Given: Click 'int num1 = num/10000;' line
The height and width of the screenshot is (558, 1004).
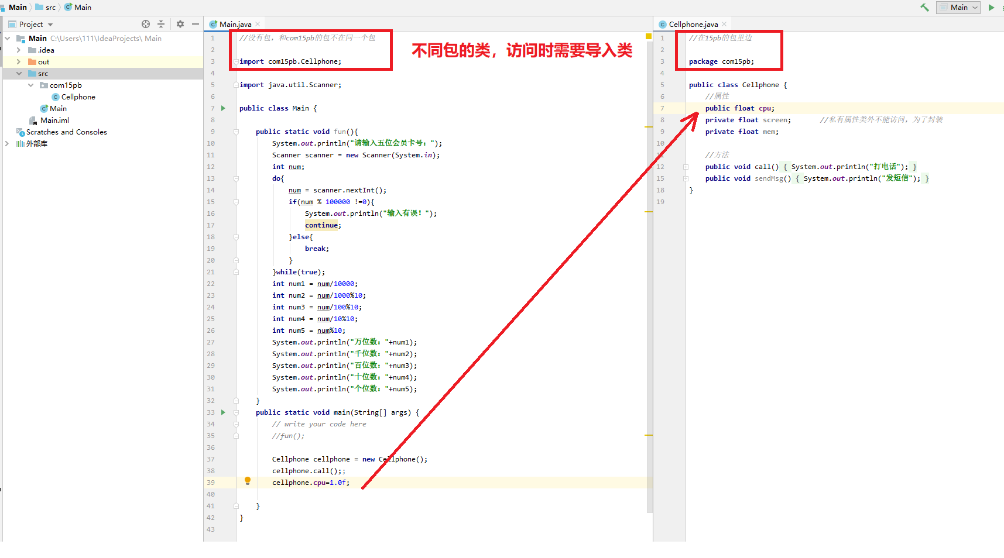Looking at the screenshot, I should pyautogui.click(x=315, y=284).
